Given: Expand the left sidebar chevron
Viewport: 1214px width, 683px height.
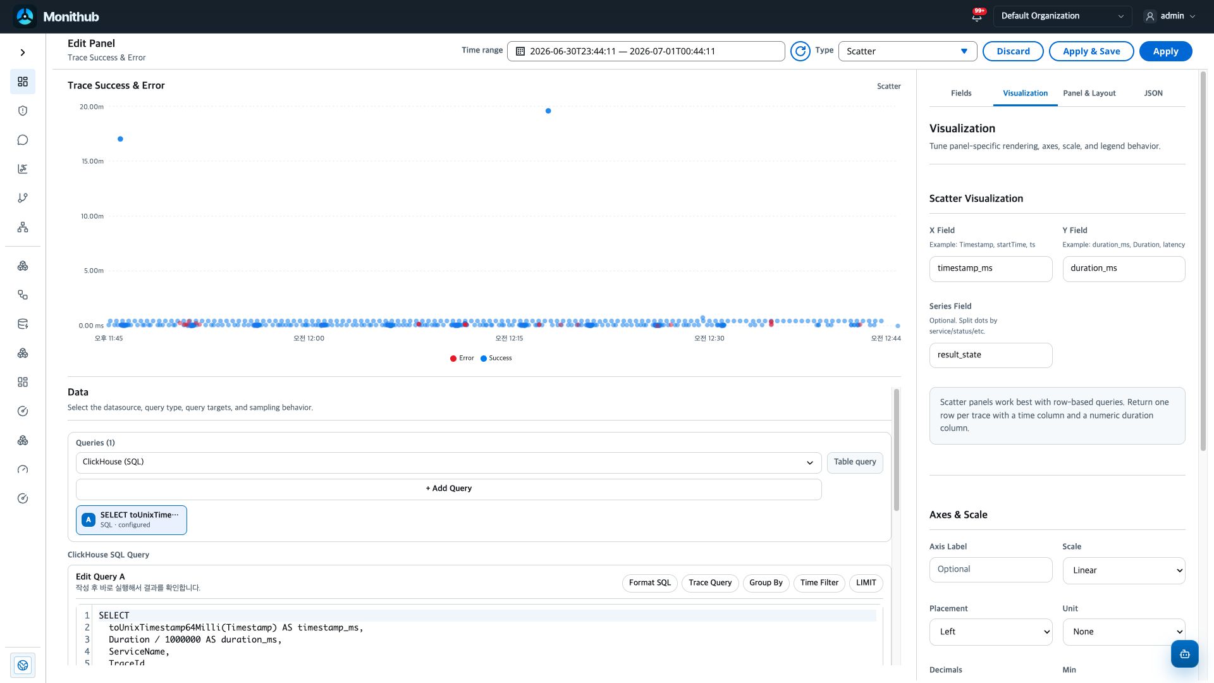Looking at the screenshot, I should pyautogui.click(x=23, y=52).
